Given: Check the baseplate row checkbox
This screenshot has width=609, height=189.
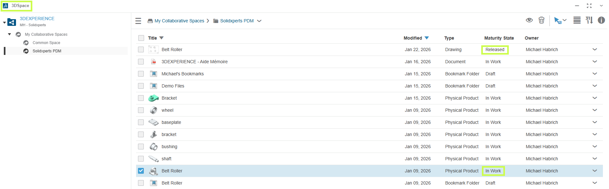Looking at the screenshot, I should pyautogui.click(x=141, y=122).
